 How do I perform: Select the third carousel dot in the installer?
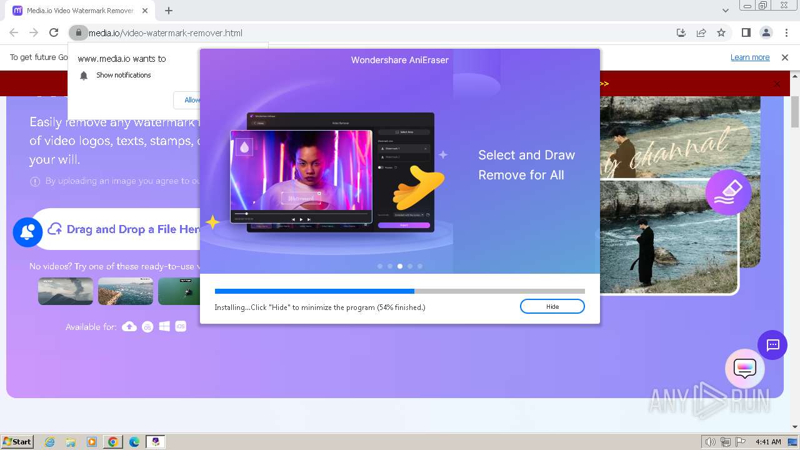click(x=400, y=266)
